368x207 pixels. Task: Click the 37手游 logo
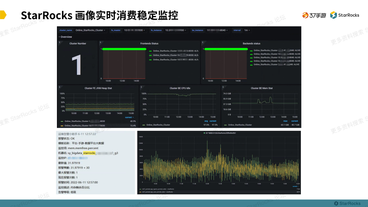[x=314, y=15]
